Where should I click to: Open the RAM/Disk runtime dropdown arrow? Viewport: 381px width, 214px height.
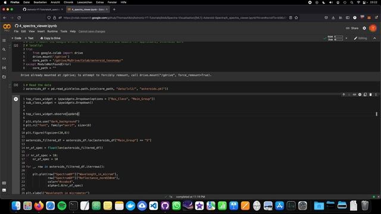pyautogui.click(x=346, y=38)
